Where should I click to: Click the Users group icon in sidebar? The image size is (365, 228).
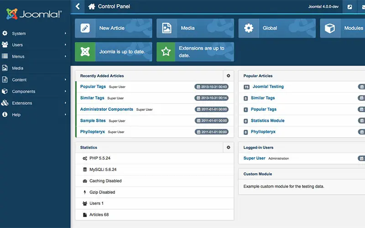(x=5, y=45)
